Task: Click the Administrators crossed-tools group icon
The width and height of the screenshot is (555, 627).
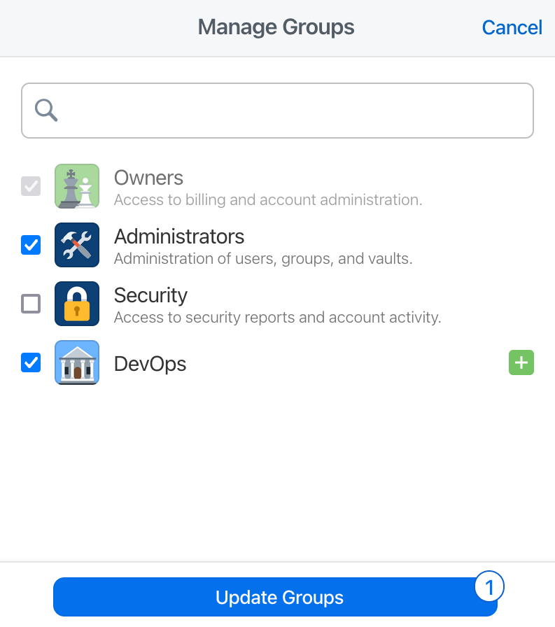Action: pyautogui.click(x=77, y=245)
